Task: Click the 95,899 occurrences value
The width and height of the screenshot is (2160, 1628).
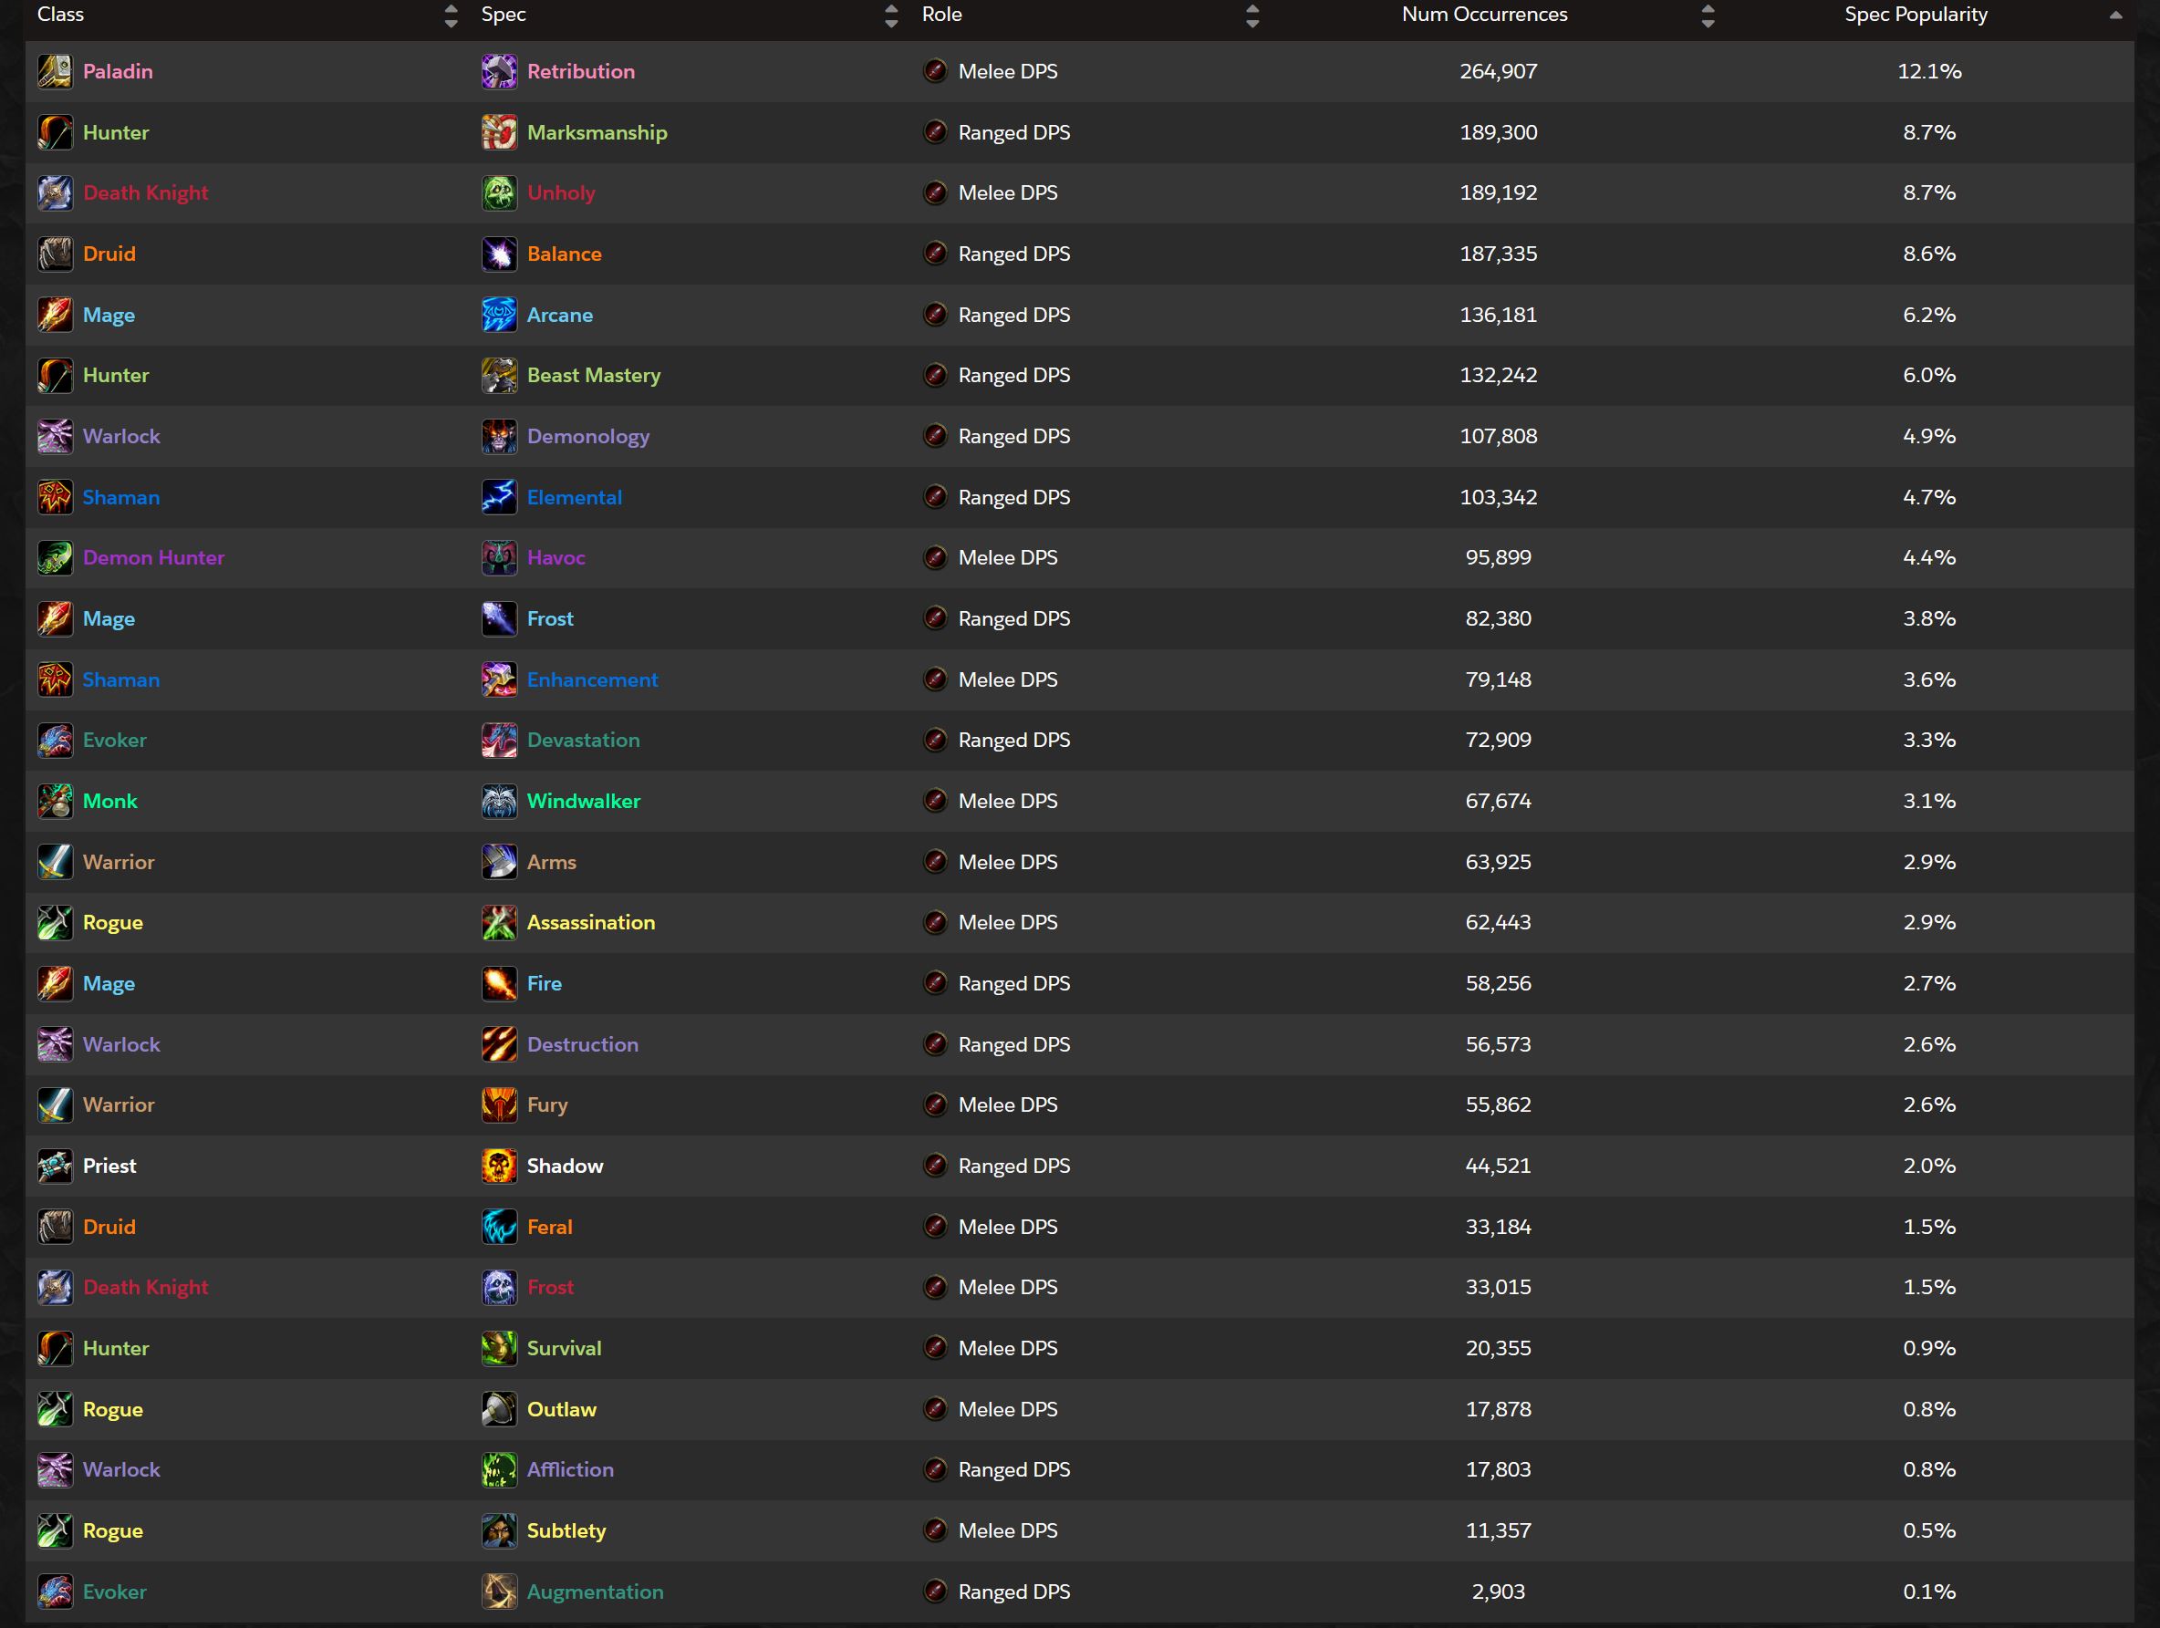Action: [x=1498, y=557]
